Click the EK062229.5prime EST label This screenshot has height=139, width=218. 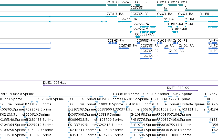point(40,130)
